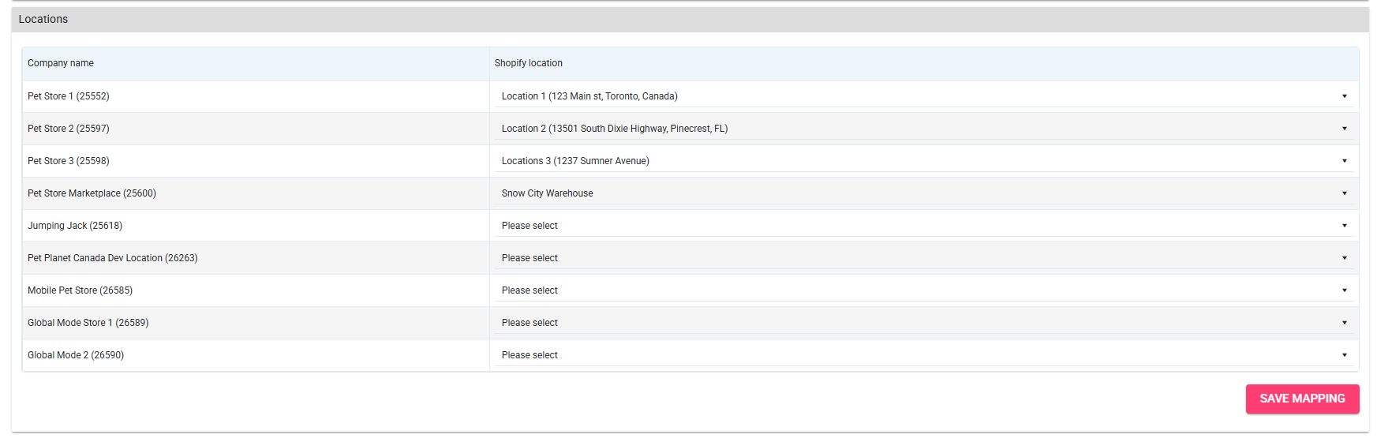Screen dimensions: 1392x442
Task: Click the Pet Planet Canada Dev Location (26263) name
Action: (113, 258)
